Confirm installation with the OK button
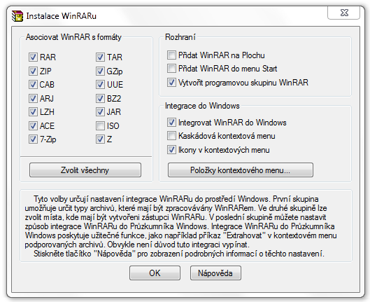 pyautogui.click(x=155, y=273)
